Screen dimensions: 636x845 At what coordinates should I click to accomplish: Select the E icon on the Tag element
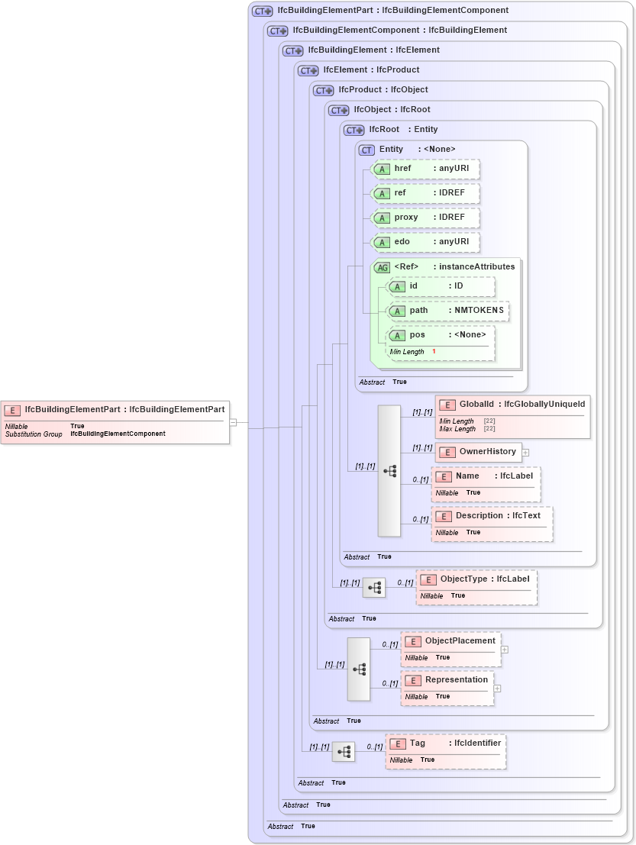click(x=396, y=743)
